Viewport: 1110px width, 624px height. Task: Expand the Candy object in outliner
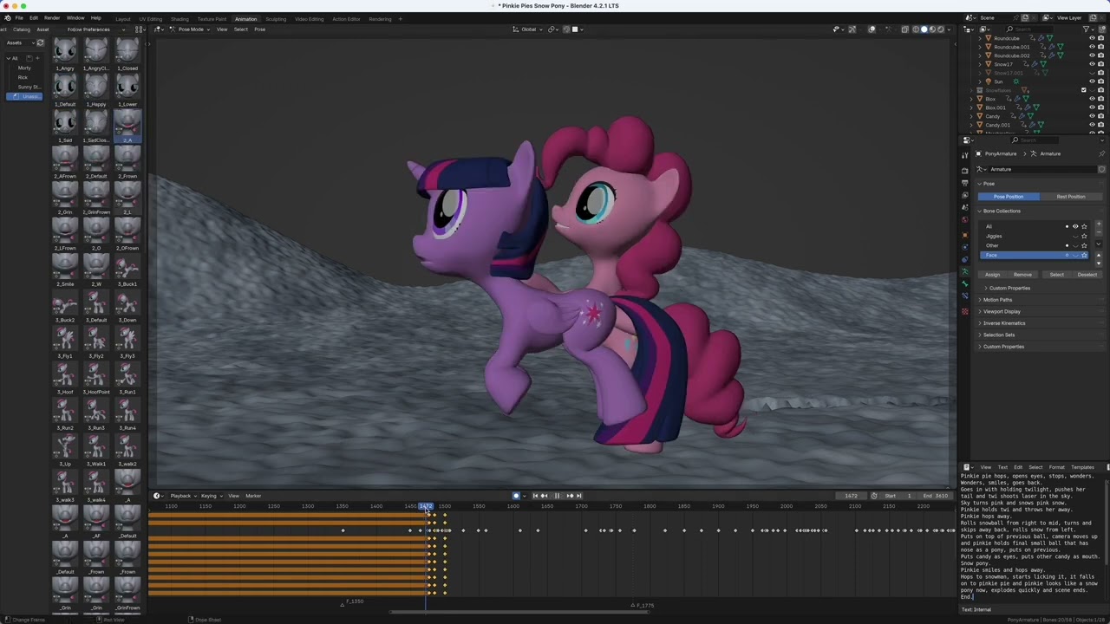tap(971, 116)
